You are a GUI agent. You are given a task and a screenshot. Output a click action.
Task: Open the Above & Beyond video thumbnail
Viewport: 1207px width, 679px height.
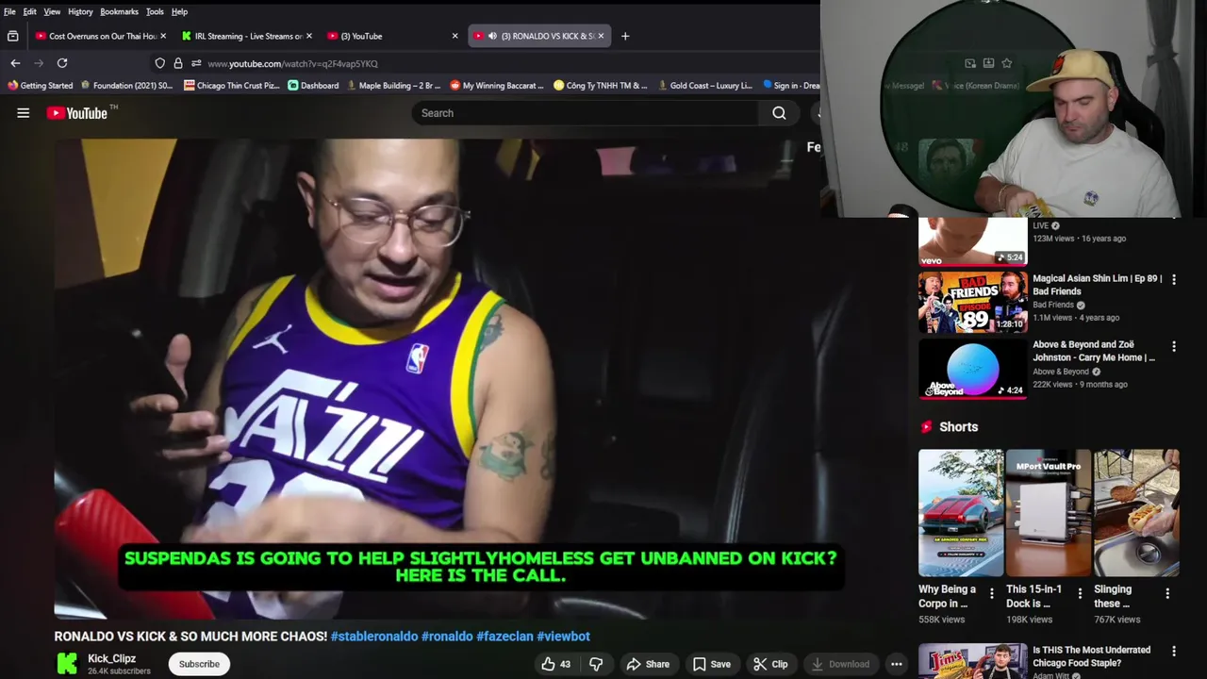point(972,369)
